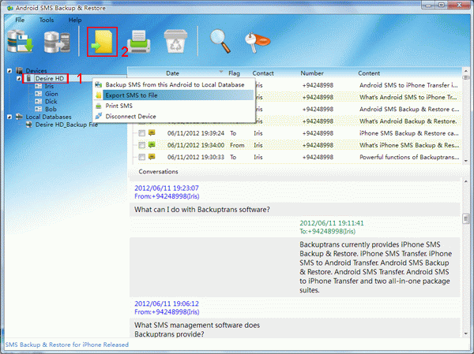Click conversation pane scrollbar thumb

[x=466, y=218]
